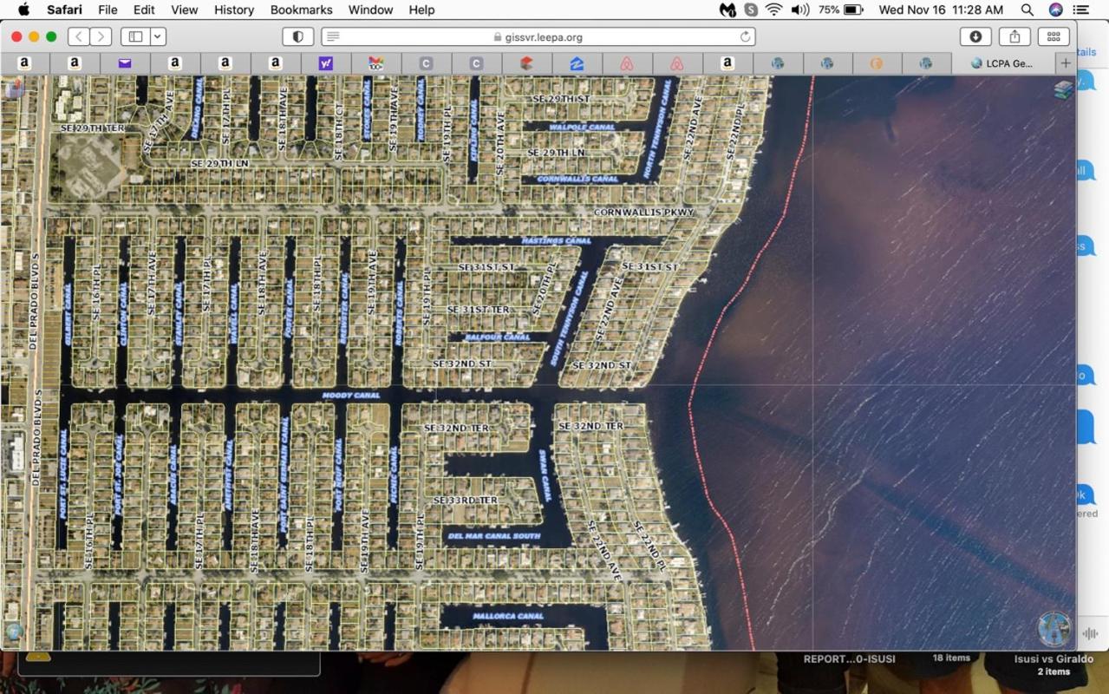Image resolution: width=1109 pixels, height=694 pixels.
Task: Expand the sidebar button dropdown arrow
Action: click(x=158, y=36)
